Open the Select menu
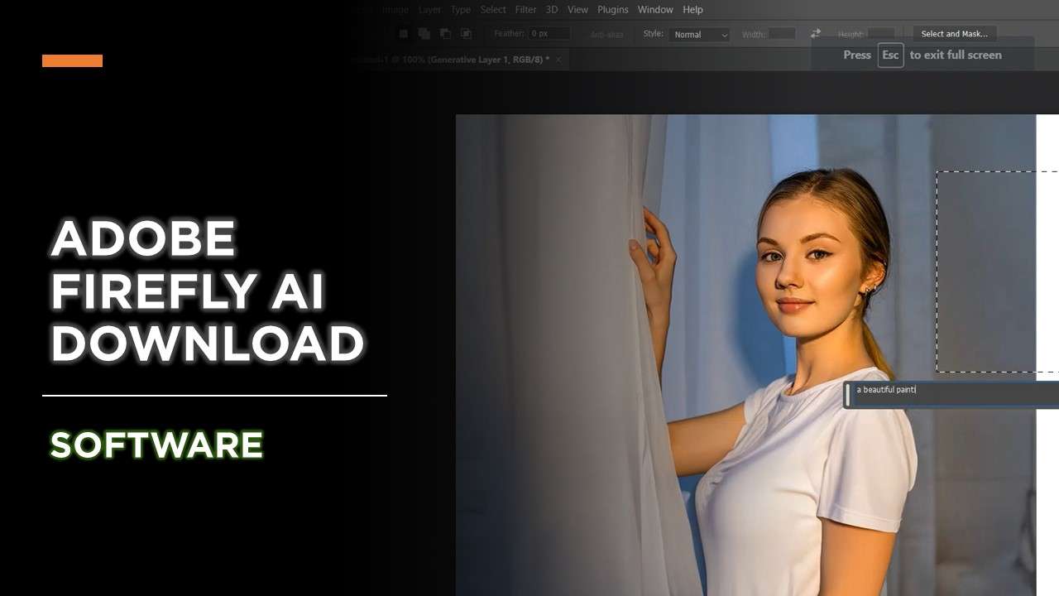Screen dimensions: 1059x596 pyautogui.click(x=493, y=10)
